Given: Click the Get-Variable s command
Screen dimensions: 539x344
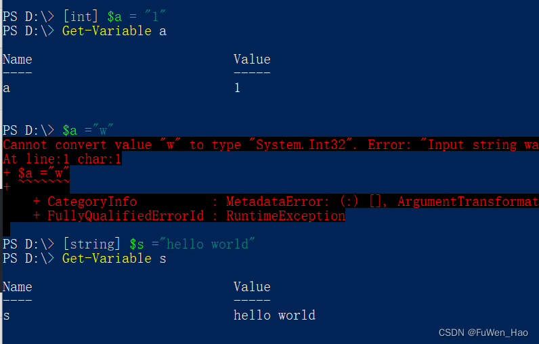Looking at the screenshot, I should [114, 259].
